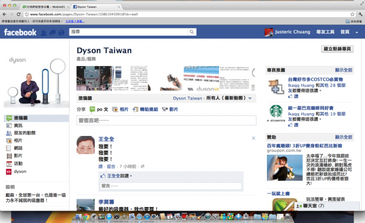Click the wedding couple ad image
The width and height of the screenshot is (365, 223).
(285, 168)
